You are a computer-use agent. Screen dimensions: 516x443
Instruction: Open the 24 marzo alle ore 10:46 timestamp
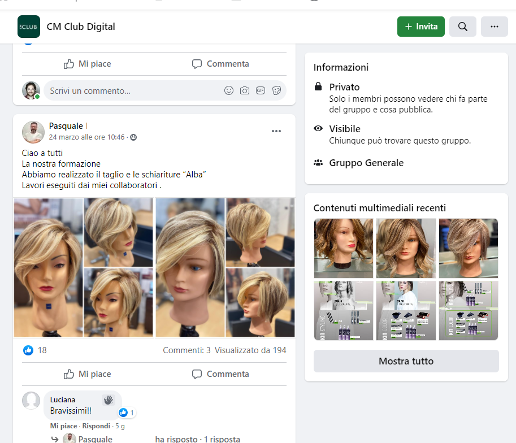tap(86, 137)
